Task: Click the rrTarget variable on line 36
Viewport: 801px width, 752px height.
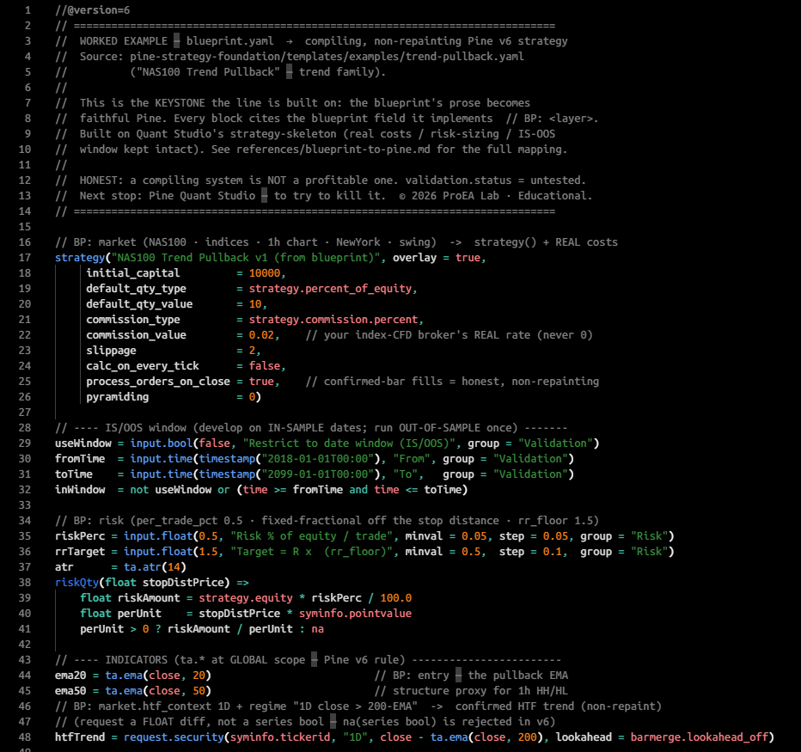Action: 80,552
